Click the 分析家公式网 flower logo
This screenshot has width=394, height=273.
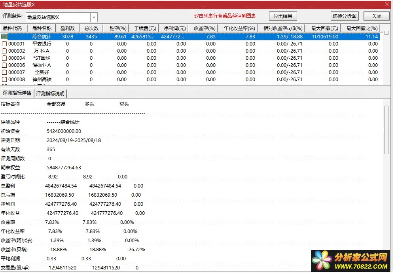click(x=322, y=260)
